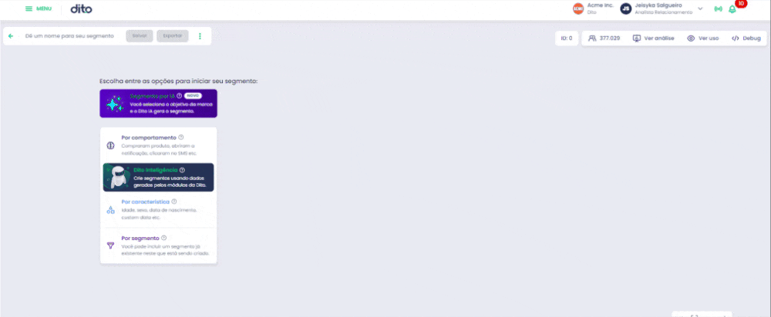Image resolution: width=771 pixels, height=317 pixels.
Task: Select the Por comportamento option
Action: pyautogui.click(x=158, y=145)
